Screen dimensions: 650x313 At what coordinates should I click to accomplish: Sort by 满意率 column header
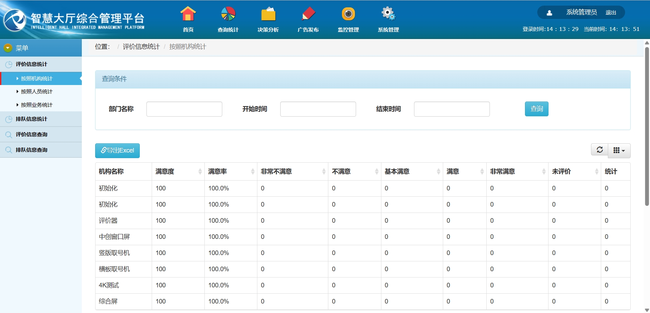[x=231, y=171]
